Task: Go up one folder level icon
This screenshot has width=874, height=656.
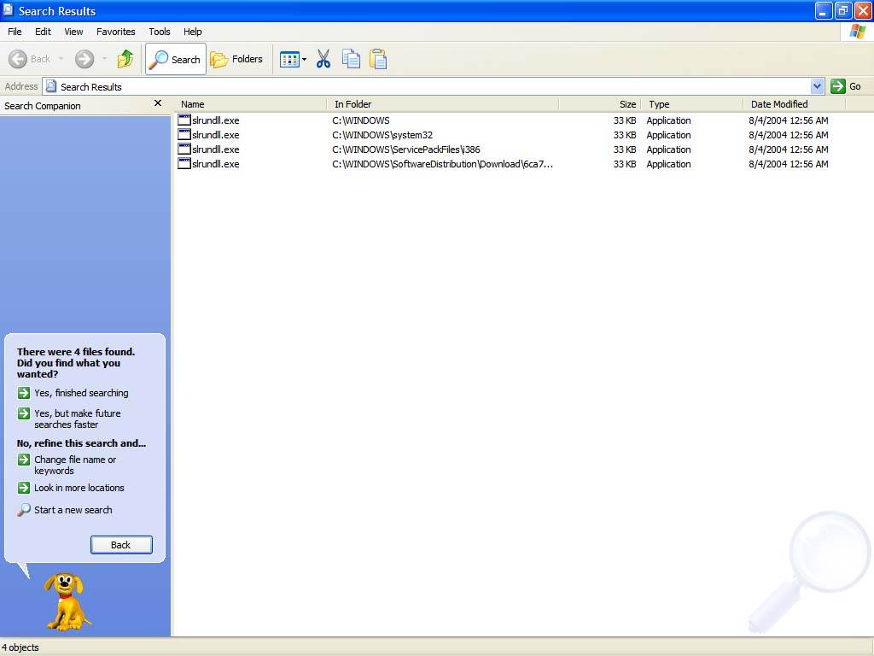Action: 125,59
